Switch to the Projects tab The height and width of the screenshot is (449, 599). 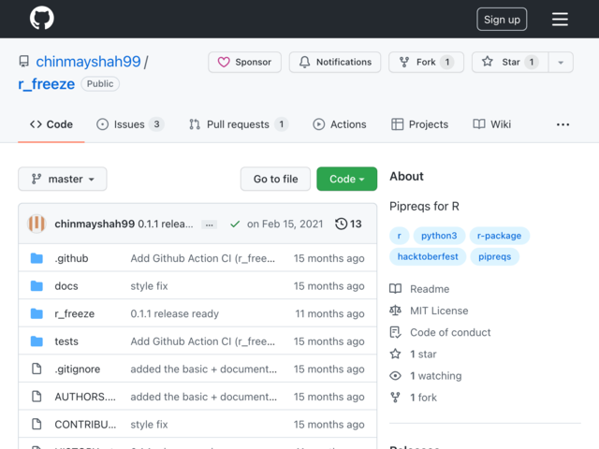pos(419,124)
